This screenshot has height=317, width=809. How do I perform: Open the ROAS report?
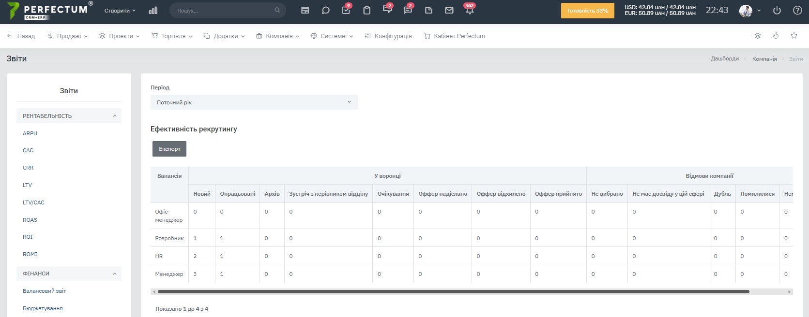(x=30, y=220)
